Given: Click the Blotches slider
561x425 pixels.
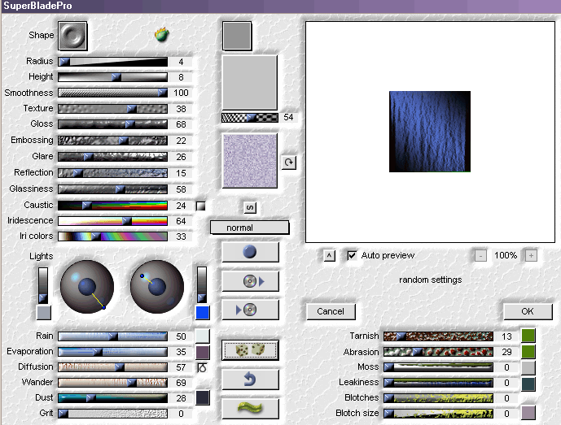Looking at the screenshot, I should click(438, 398).
